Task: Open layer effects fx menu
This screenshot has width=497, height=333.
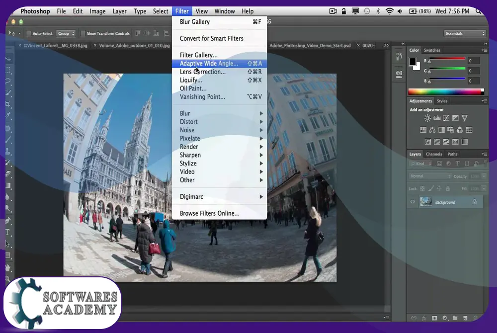Action: 424,318
